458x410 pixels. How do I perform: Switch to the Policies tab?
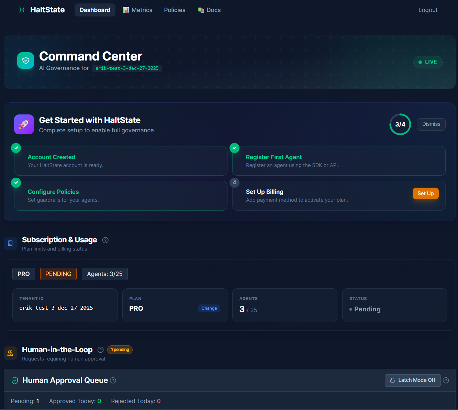175,10
